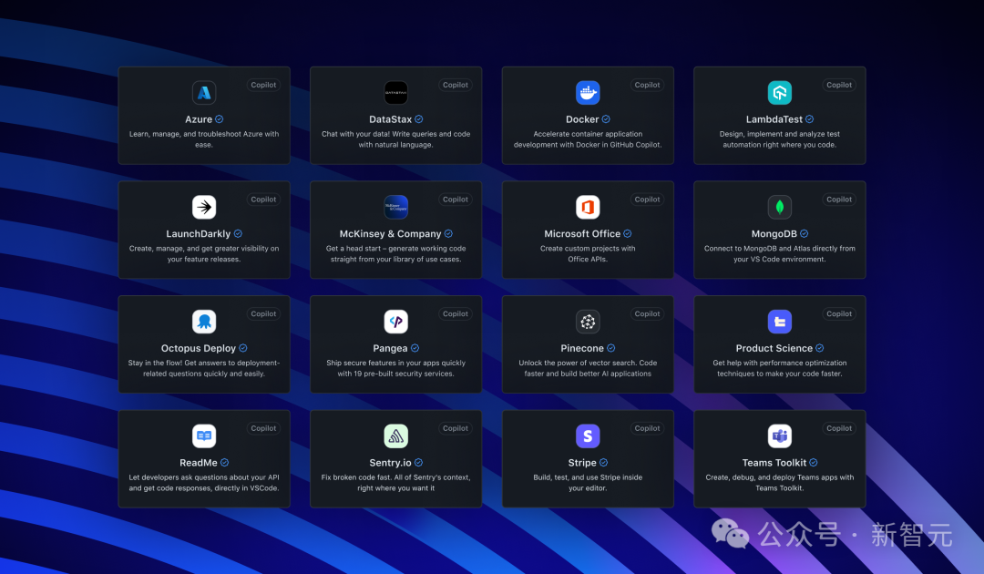Select the Pinecone logo icon
The image size is (984, 574).
588,322
